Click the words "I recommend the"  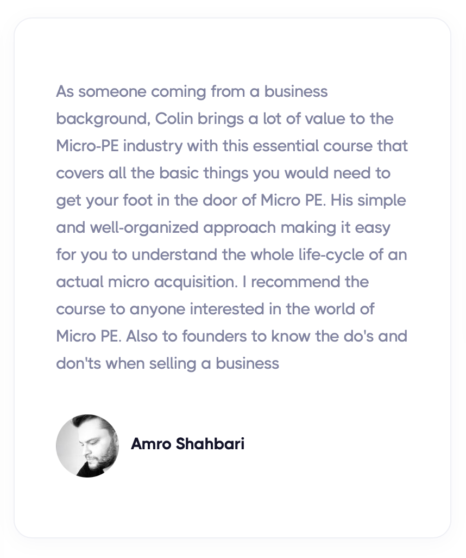[305, 282]
